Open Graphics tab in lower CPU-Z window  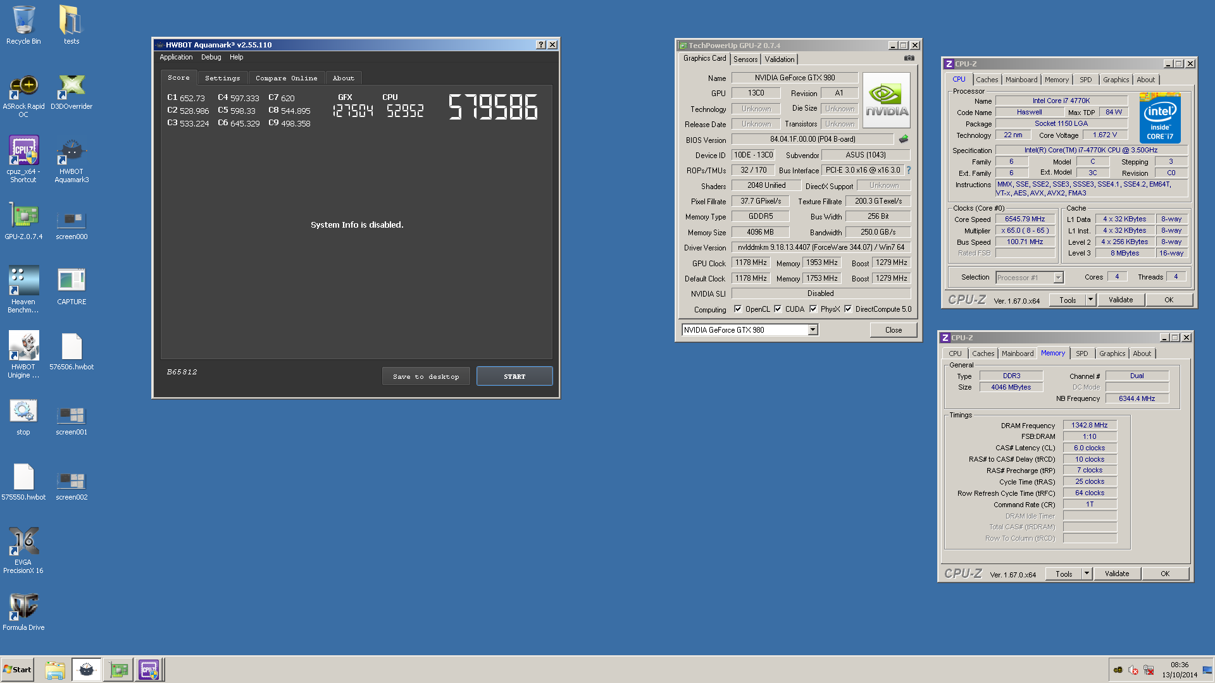[x=1112, y=354]
